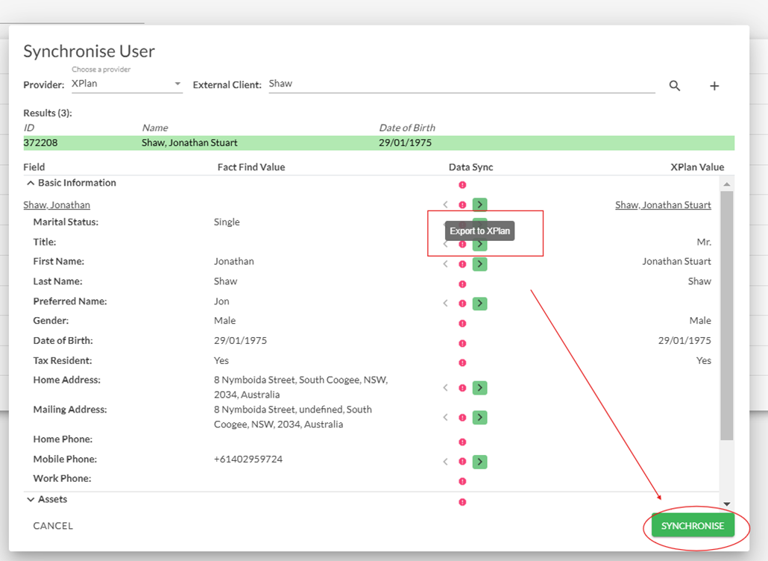The height and width of the screenshot is (561, 768).
Task: Click sync indicator for Assets section
Action: point(462,502)
